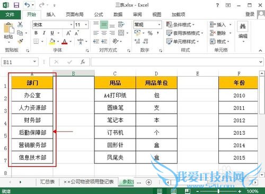The height and width of the screenshot is (194, 265).
Task: Activate the Format Painter brush
Action: [x=20, y=42]
